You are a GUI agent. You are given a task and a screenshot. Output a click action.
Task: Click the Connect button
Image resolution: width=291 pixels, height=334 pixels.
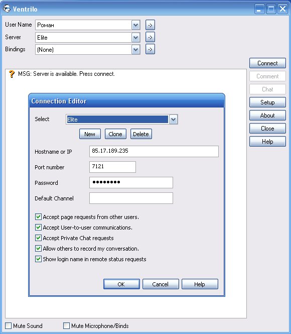click(x=267, y=63)
